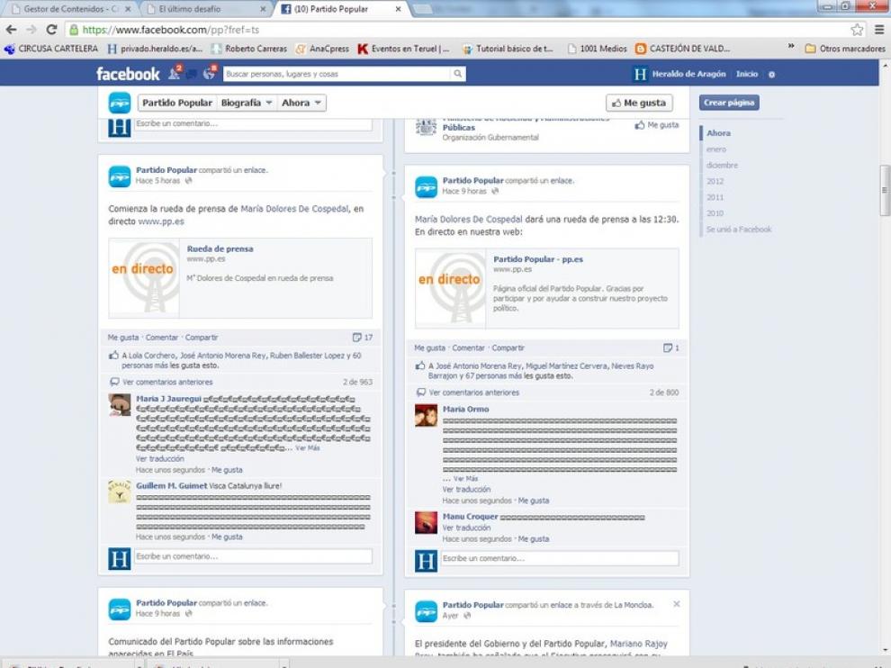The image size is (891, 668).
Task: Open the www.pp.es link in the post text
Action: pyautogui.click(x=161, y=221)
